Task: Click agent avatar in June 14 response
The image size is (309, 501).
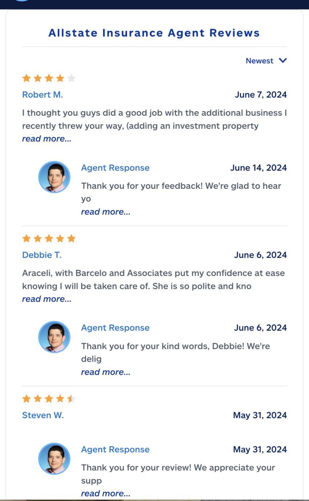Action: tap(54, 177)
